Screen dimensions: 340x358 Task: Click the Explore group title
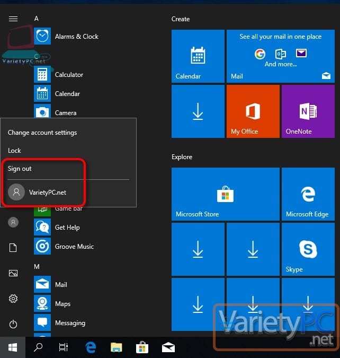182,157
